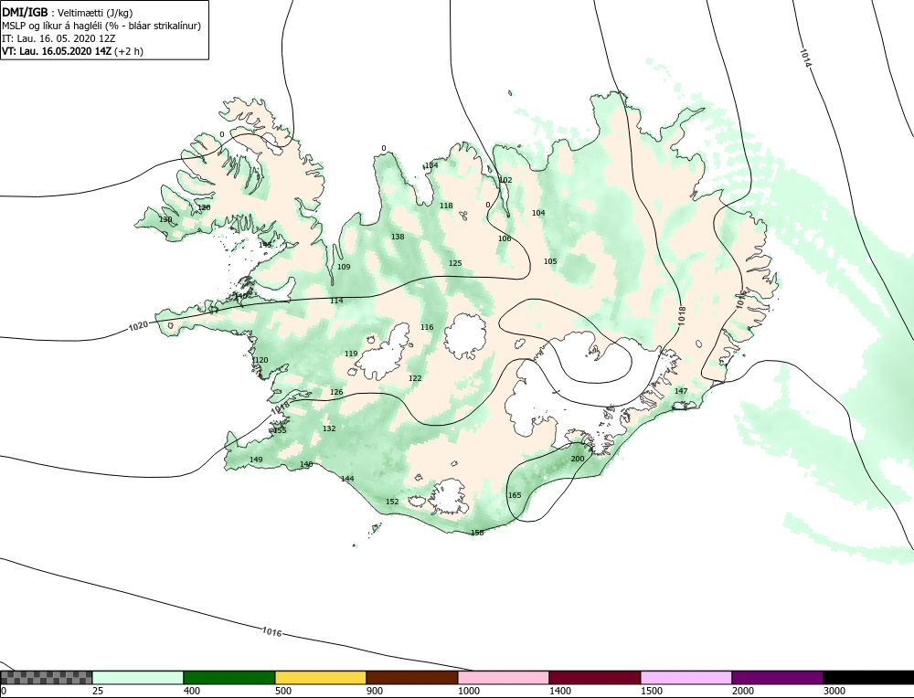This screenshot has height=698, width=914.
Task: Click the 3000 label on the color scale
Action: 834,691
